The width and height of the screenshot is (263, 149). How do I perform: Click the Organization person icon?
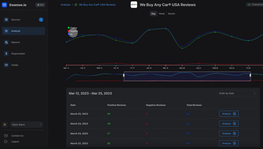[6, 54]
